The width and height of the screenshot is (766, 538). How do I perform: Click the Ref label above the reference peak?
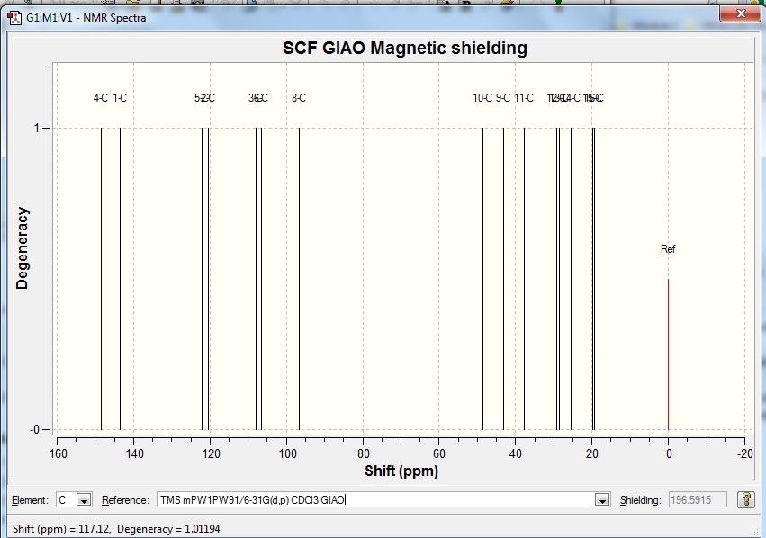pyautogui.click(x=668, y=249)
